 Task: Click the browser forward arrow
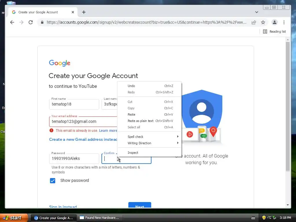coord(21,22)
